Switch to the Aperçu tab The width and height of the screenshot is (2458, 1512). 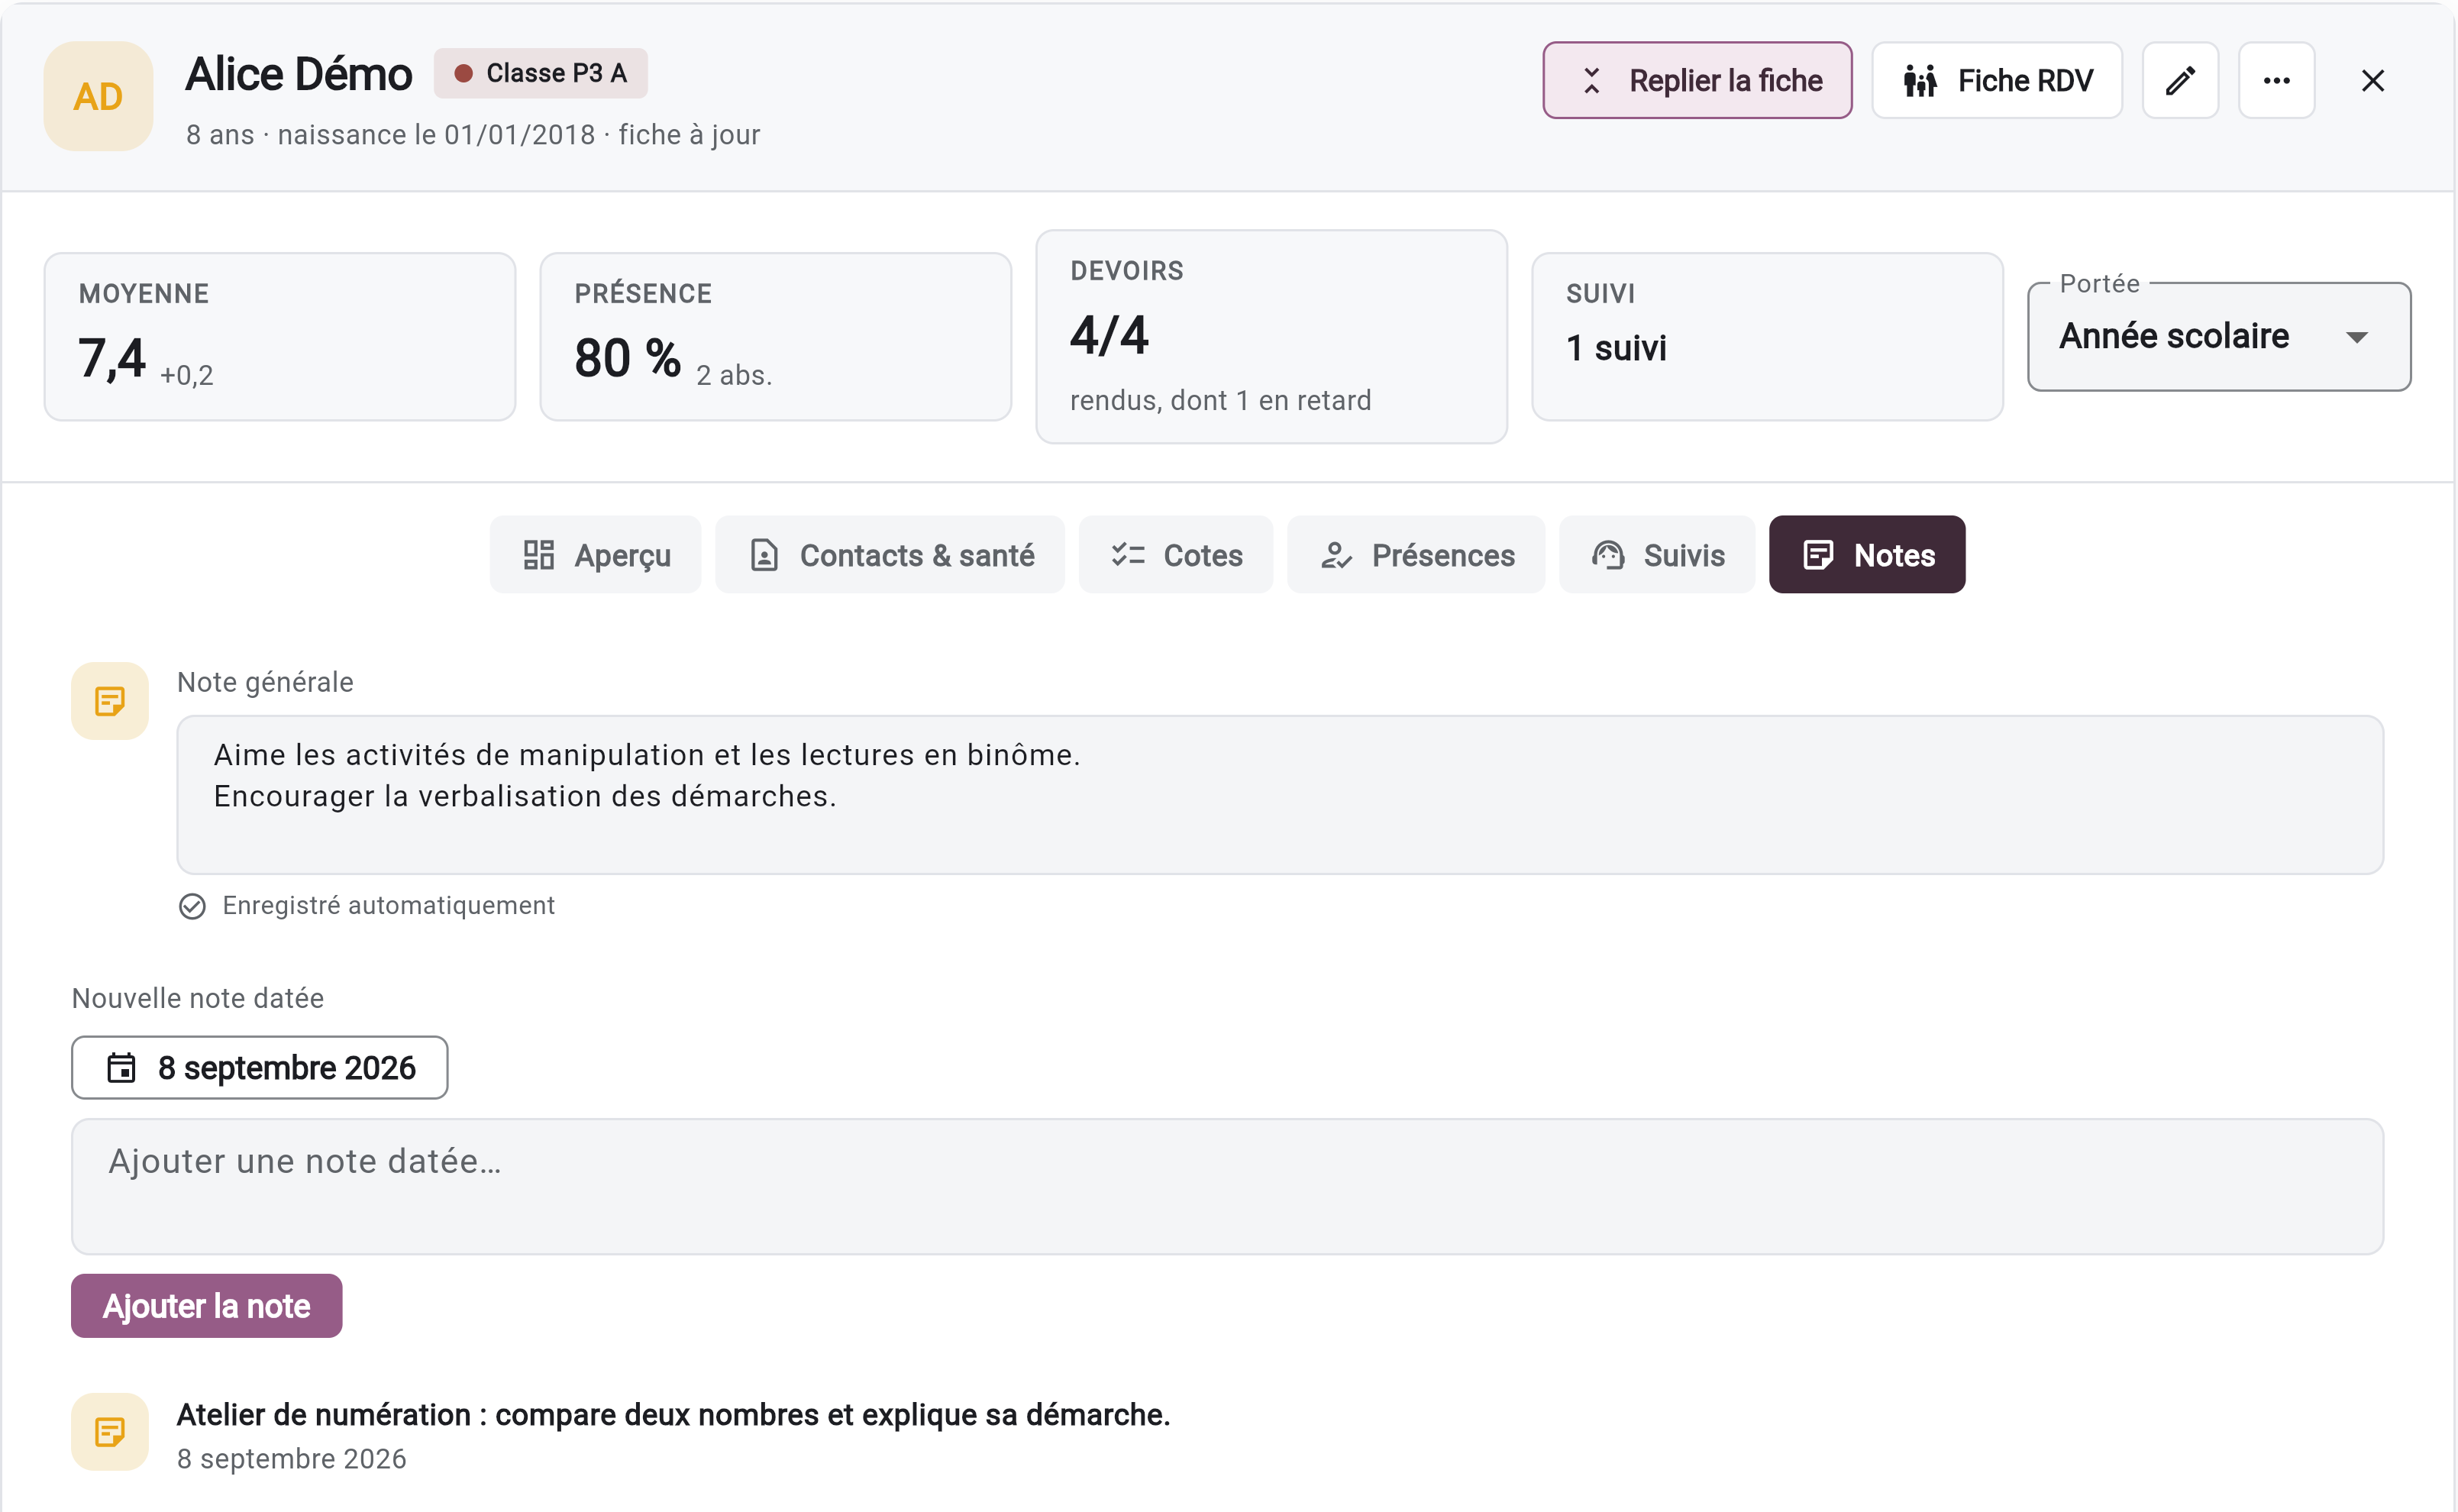[596, 555]
